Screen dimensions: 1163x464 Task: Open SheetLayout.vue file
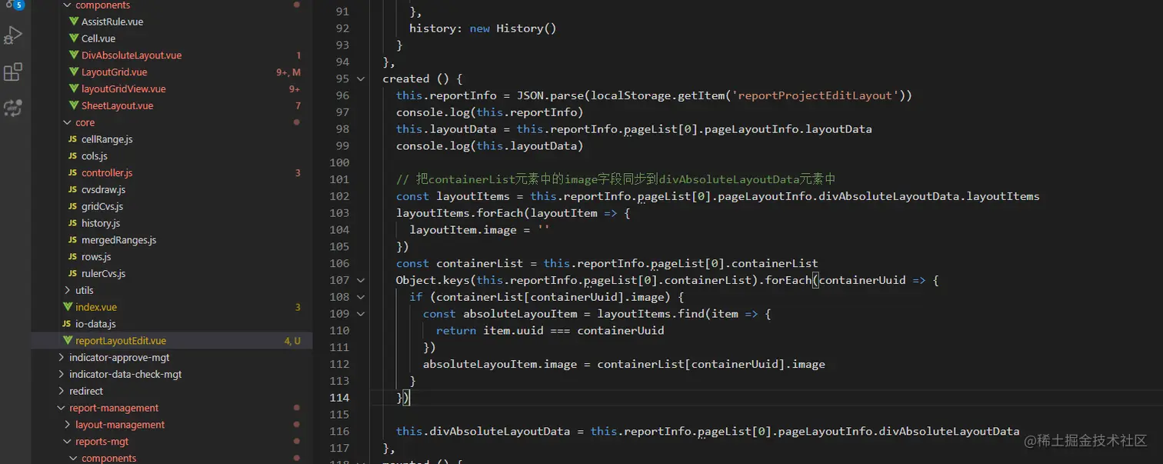[x=118, y=105]
